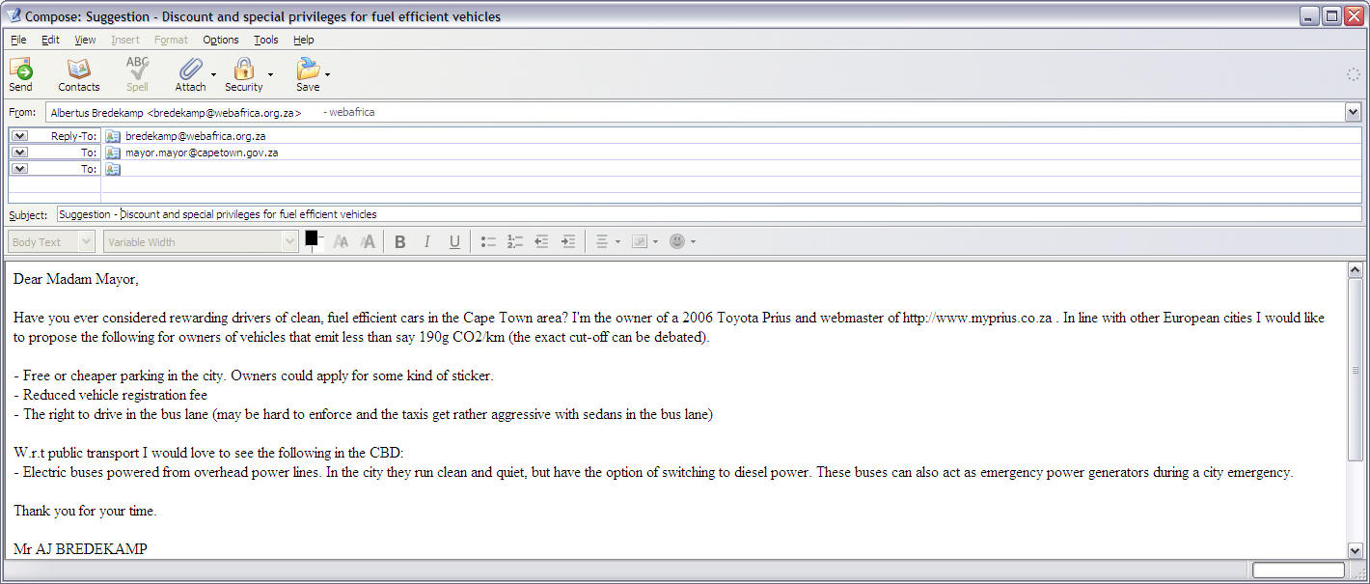Image resolution: width=1370 pixels, height=584 pixels.
Task: Open the Edit menu
Action: click(50, 40)
